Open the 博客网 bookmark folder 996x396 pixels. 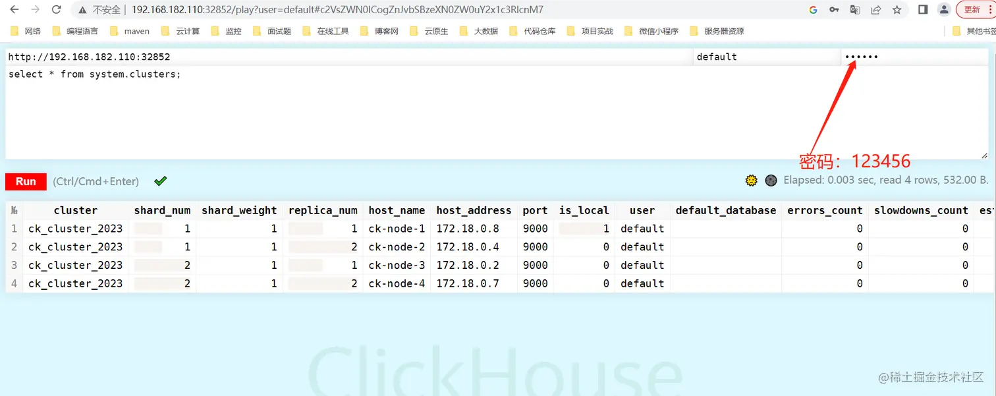[379, 31]
